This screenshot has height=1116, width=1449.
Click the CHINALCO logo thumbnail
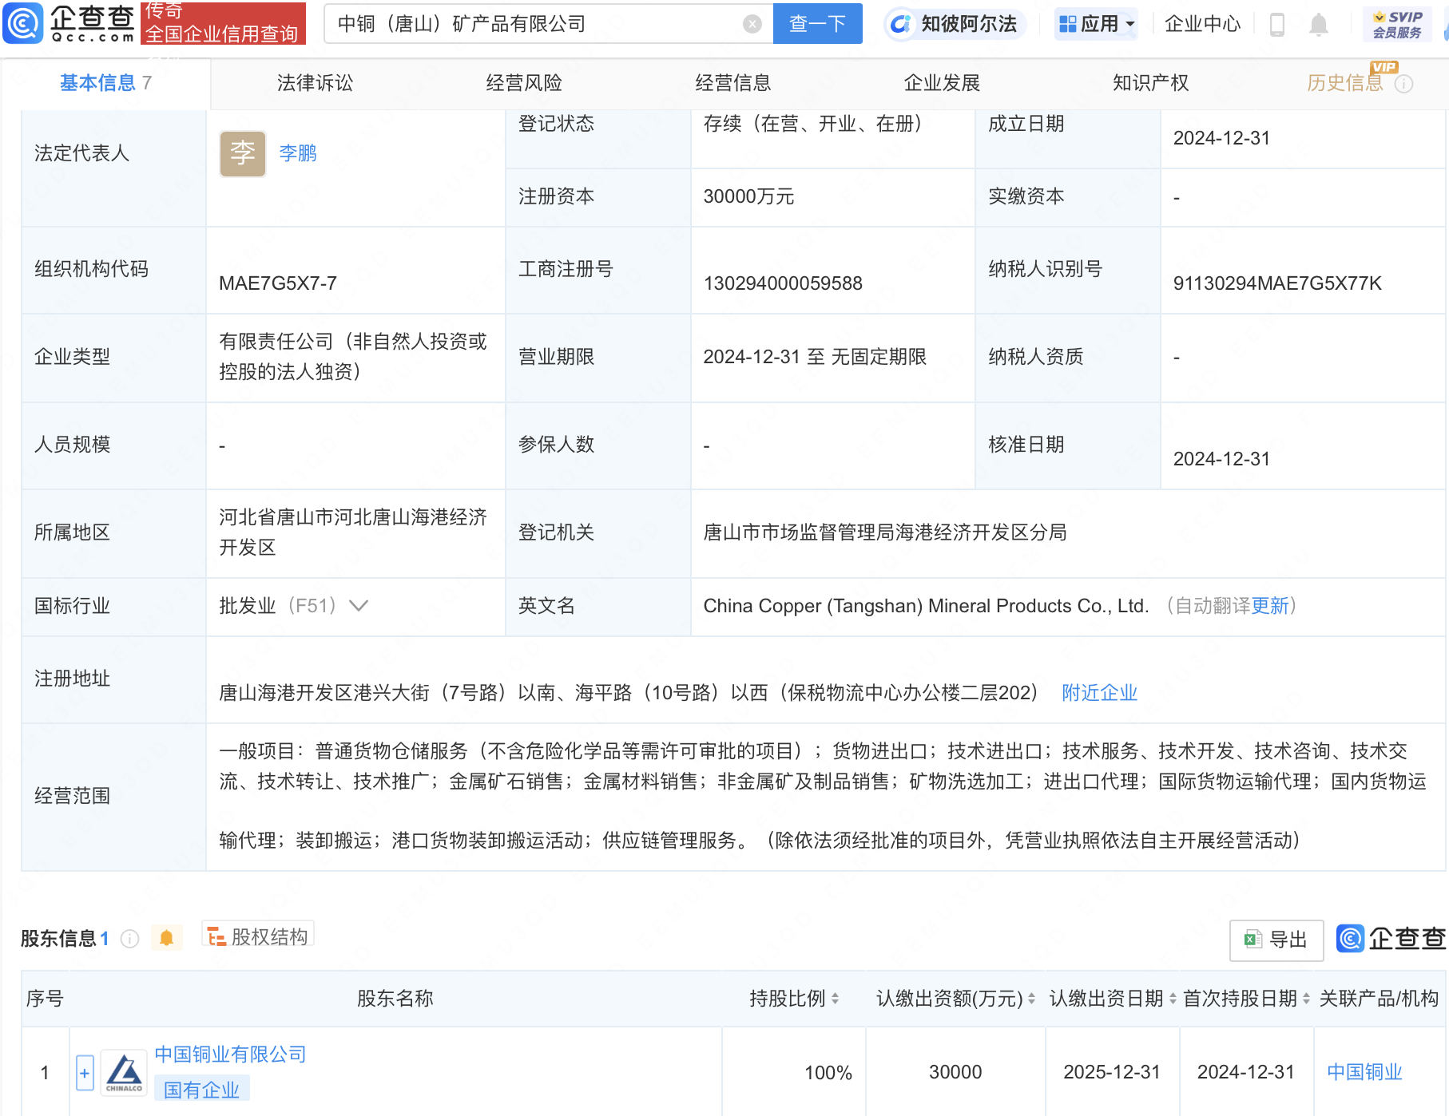(x=125, y=1072)
